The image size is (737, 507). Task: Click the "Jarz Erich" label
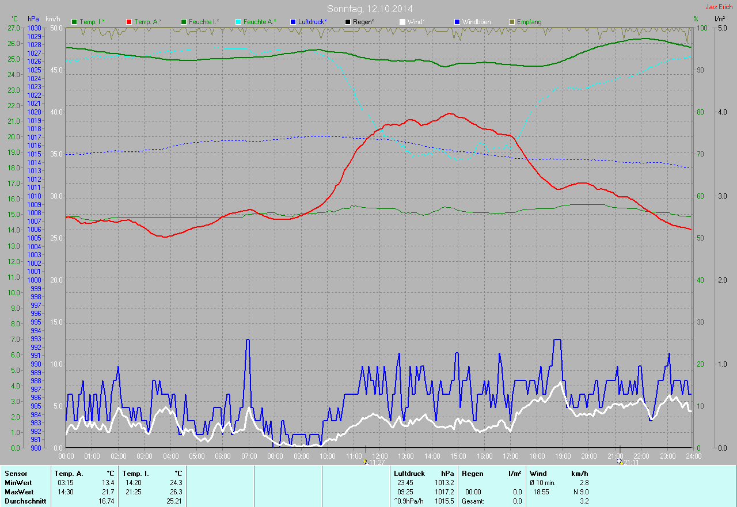pyautogui.click(x=719, y=7)
